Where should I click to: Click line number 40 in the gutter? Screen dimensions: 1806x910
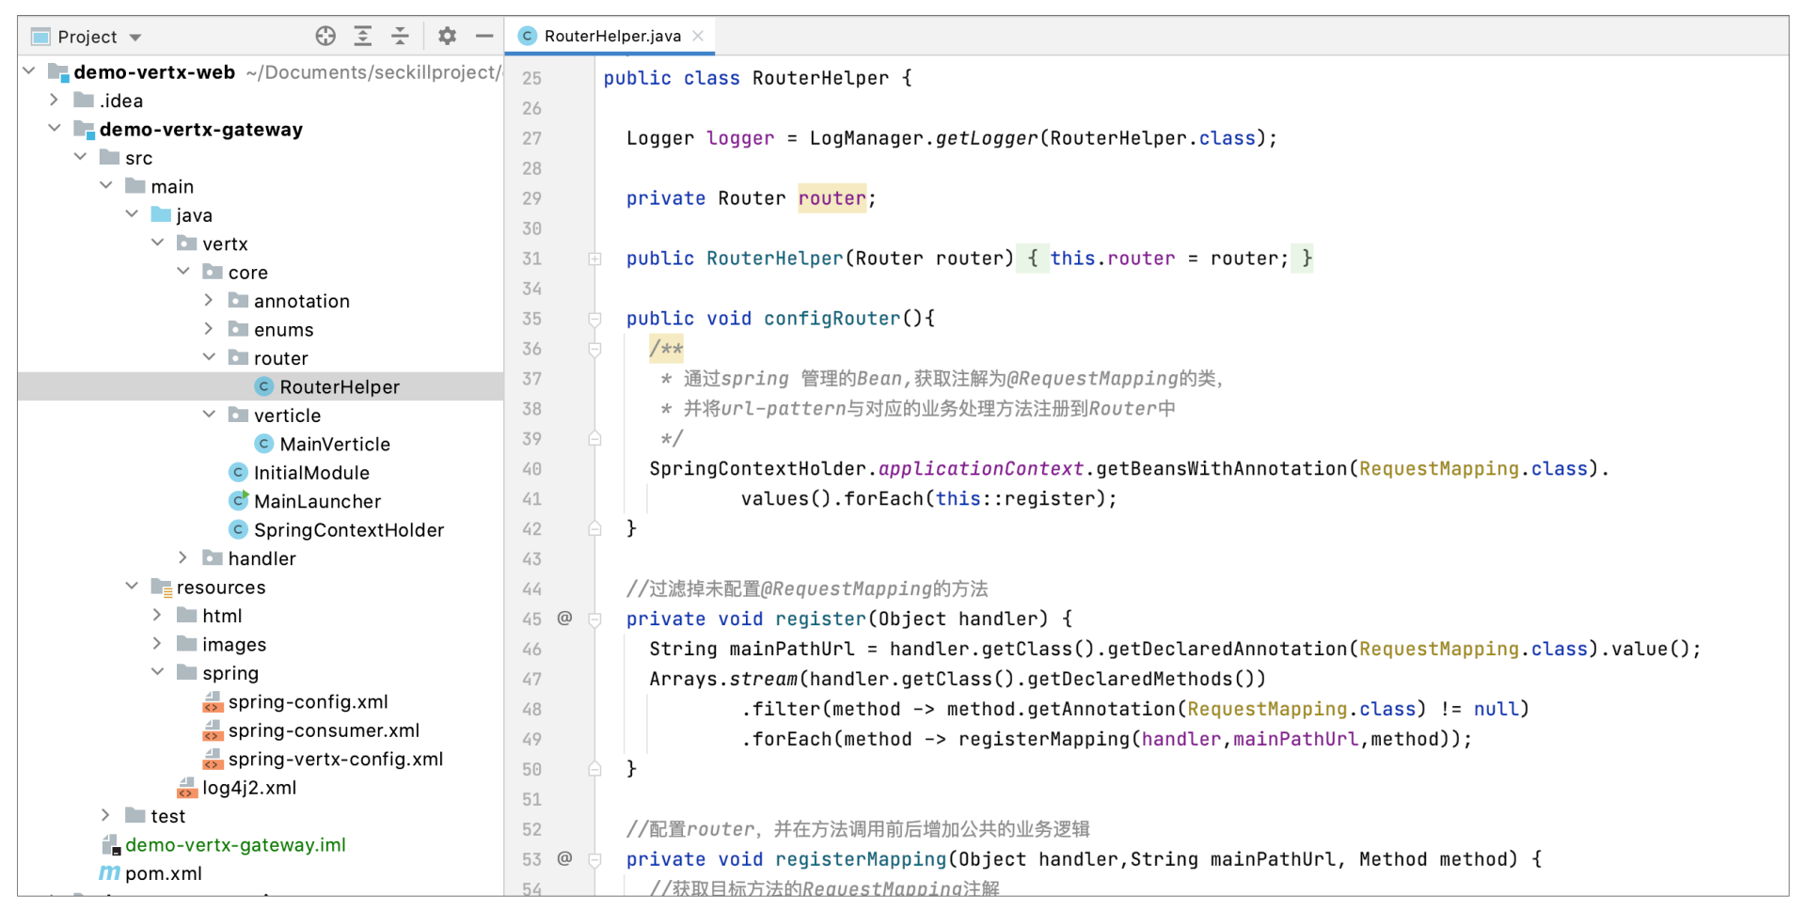click(532, 469)
